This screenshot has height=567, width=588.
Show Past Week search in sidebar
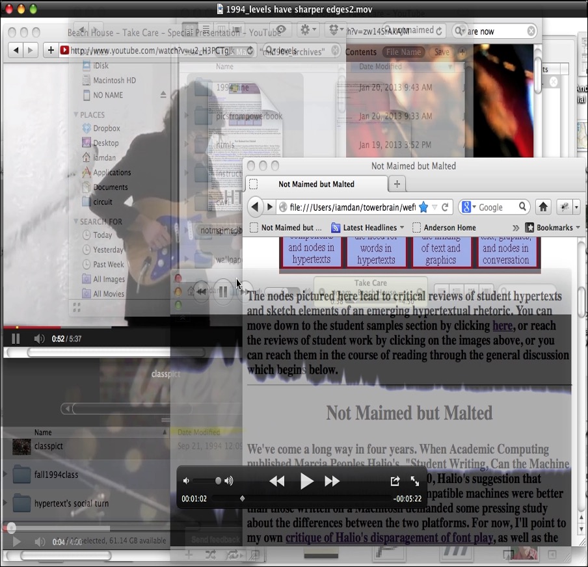pyautogui.click(x=103, y=265)
